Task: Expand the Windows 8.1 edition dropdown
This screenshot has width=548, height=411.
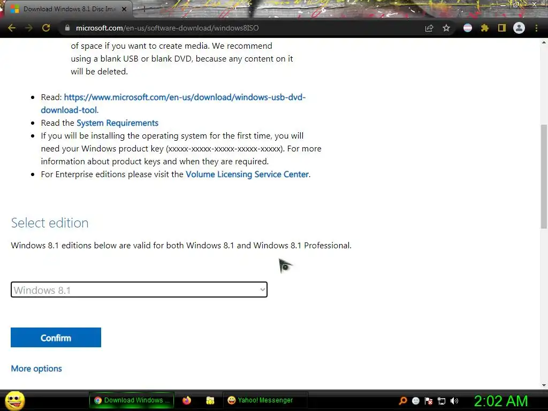Action: point(139,290)
